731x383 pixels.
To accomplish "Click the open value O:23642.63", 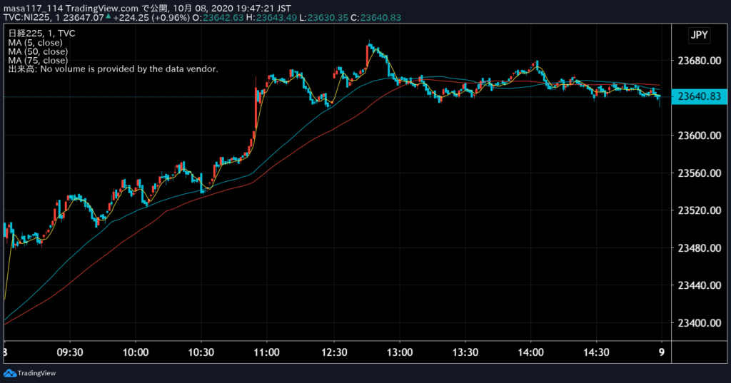I will coord(218,18).
